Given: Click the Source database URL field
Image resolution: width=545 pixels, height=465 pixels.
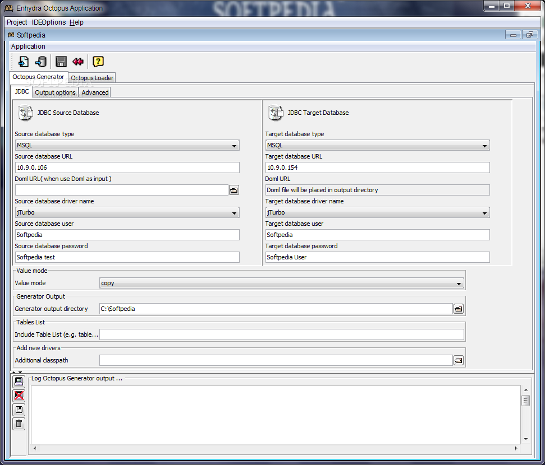Looking at the screenshot, I should coord(127,168).
